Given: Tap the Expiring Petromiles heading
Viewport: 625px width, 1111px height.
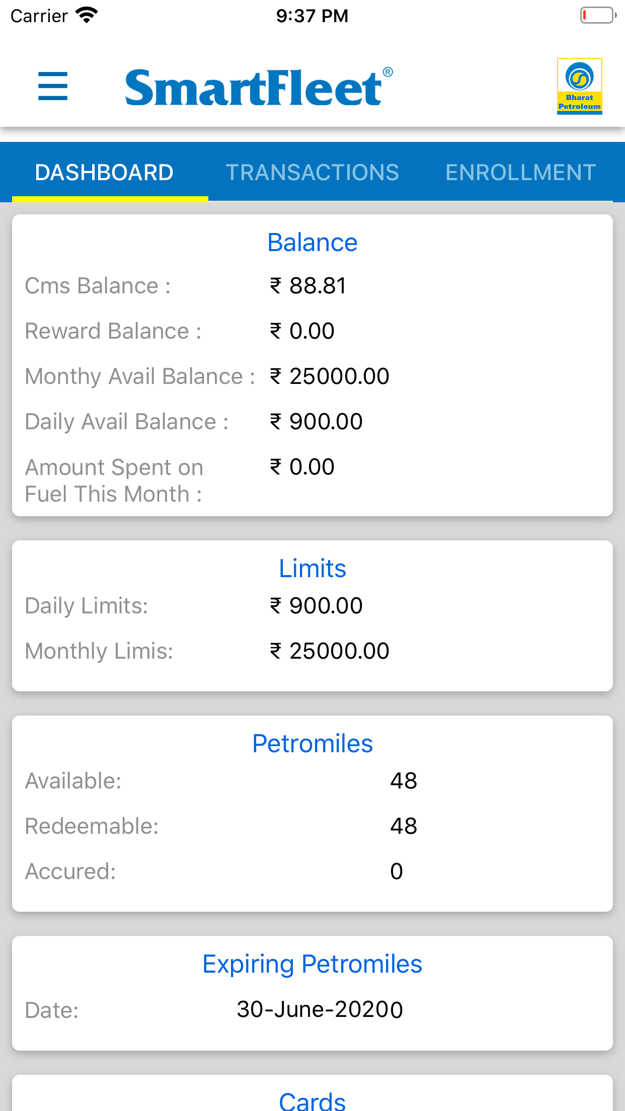Looking at the screenshot, I should tap(312, 964).
